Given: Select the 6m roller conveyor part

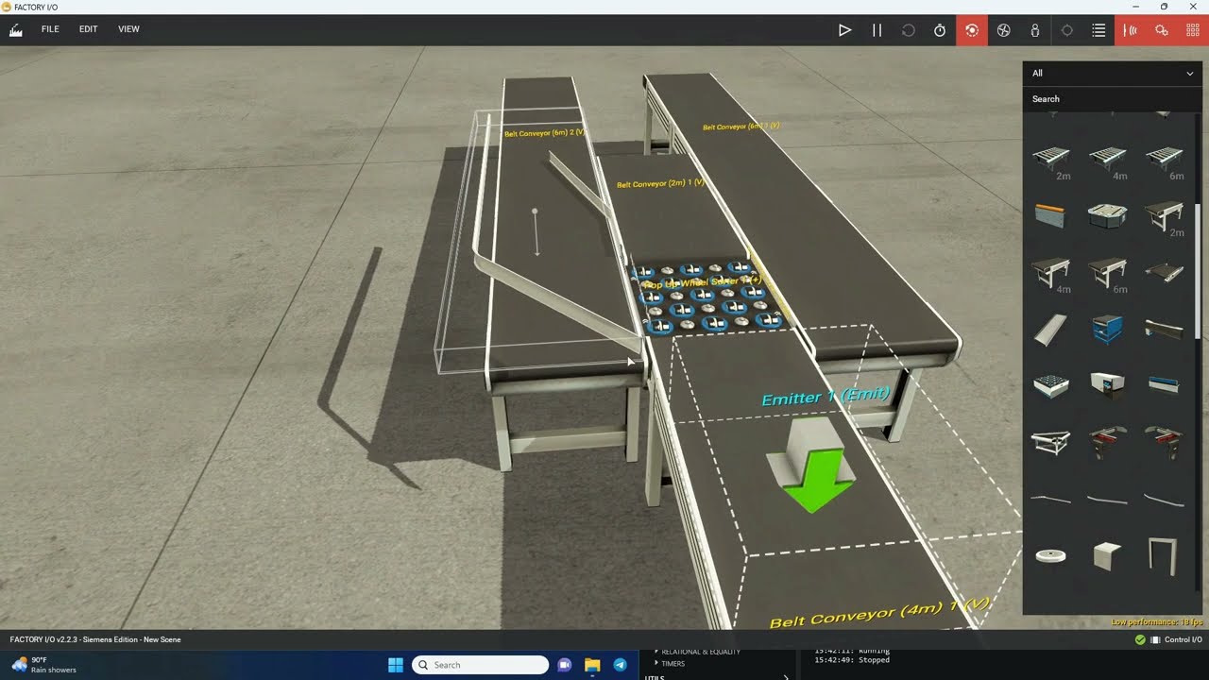Looking at the screenshot, I should 1165,161.
